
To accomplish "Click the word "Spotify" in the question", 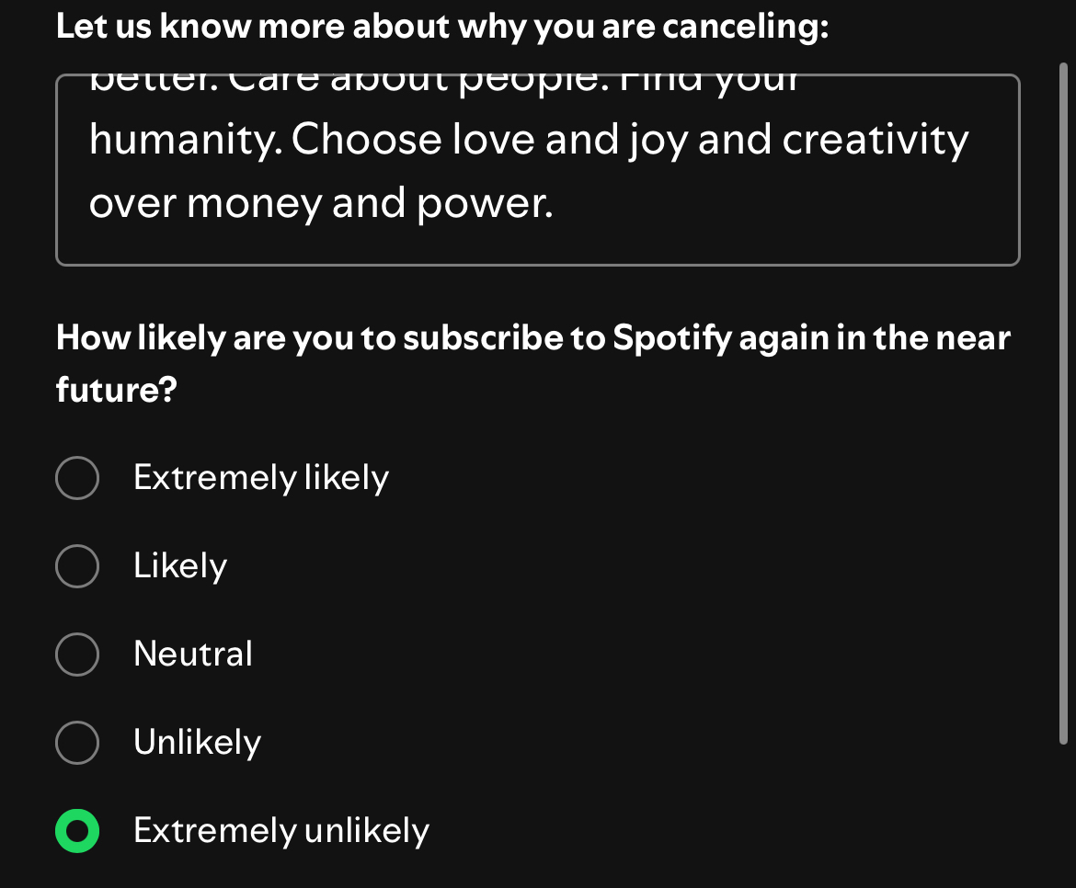I will pos(670,338).
